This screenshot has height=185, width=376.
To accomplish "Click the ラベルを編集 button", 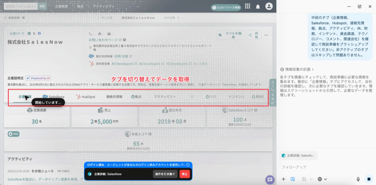I will point(231,35).
